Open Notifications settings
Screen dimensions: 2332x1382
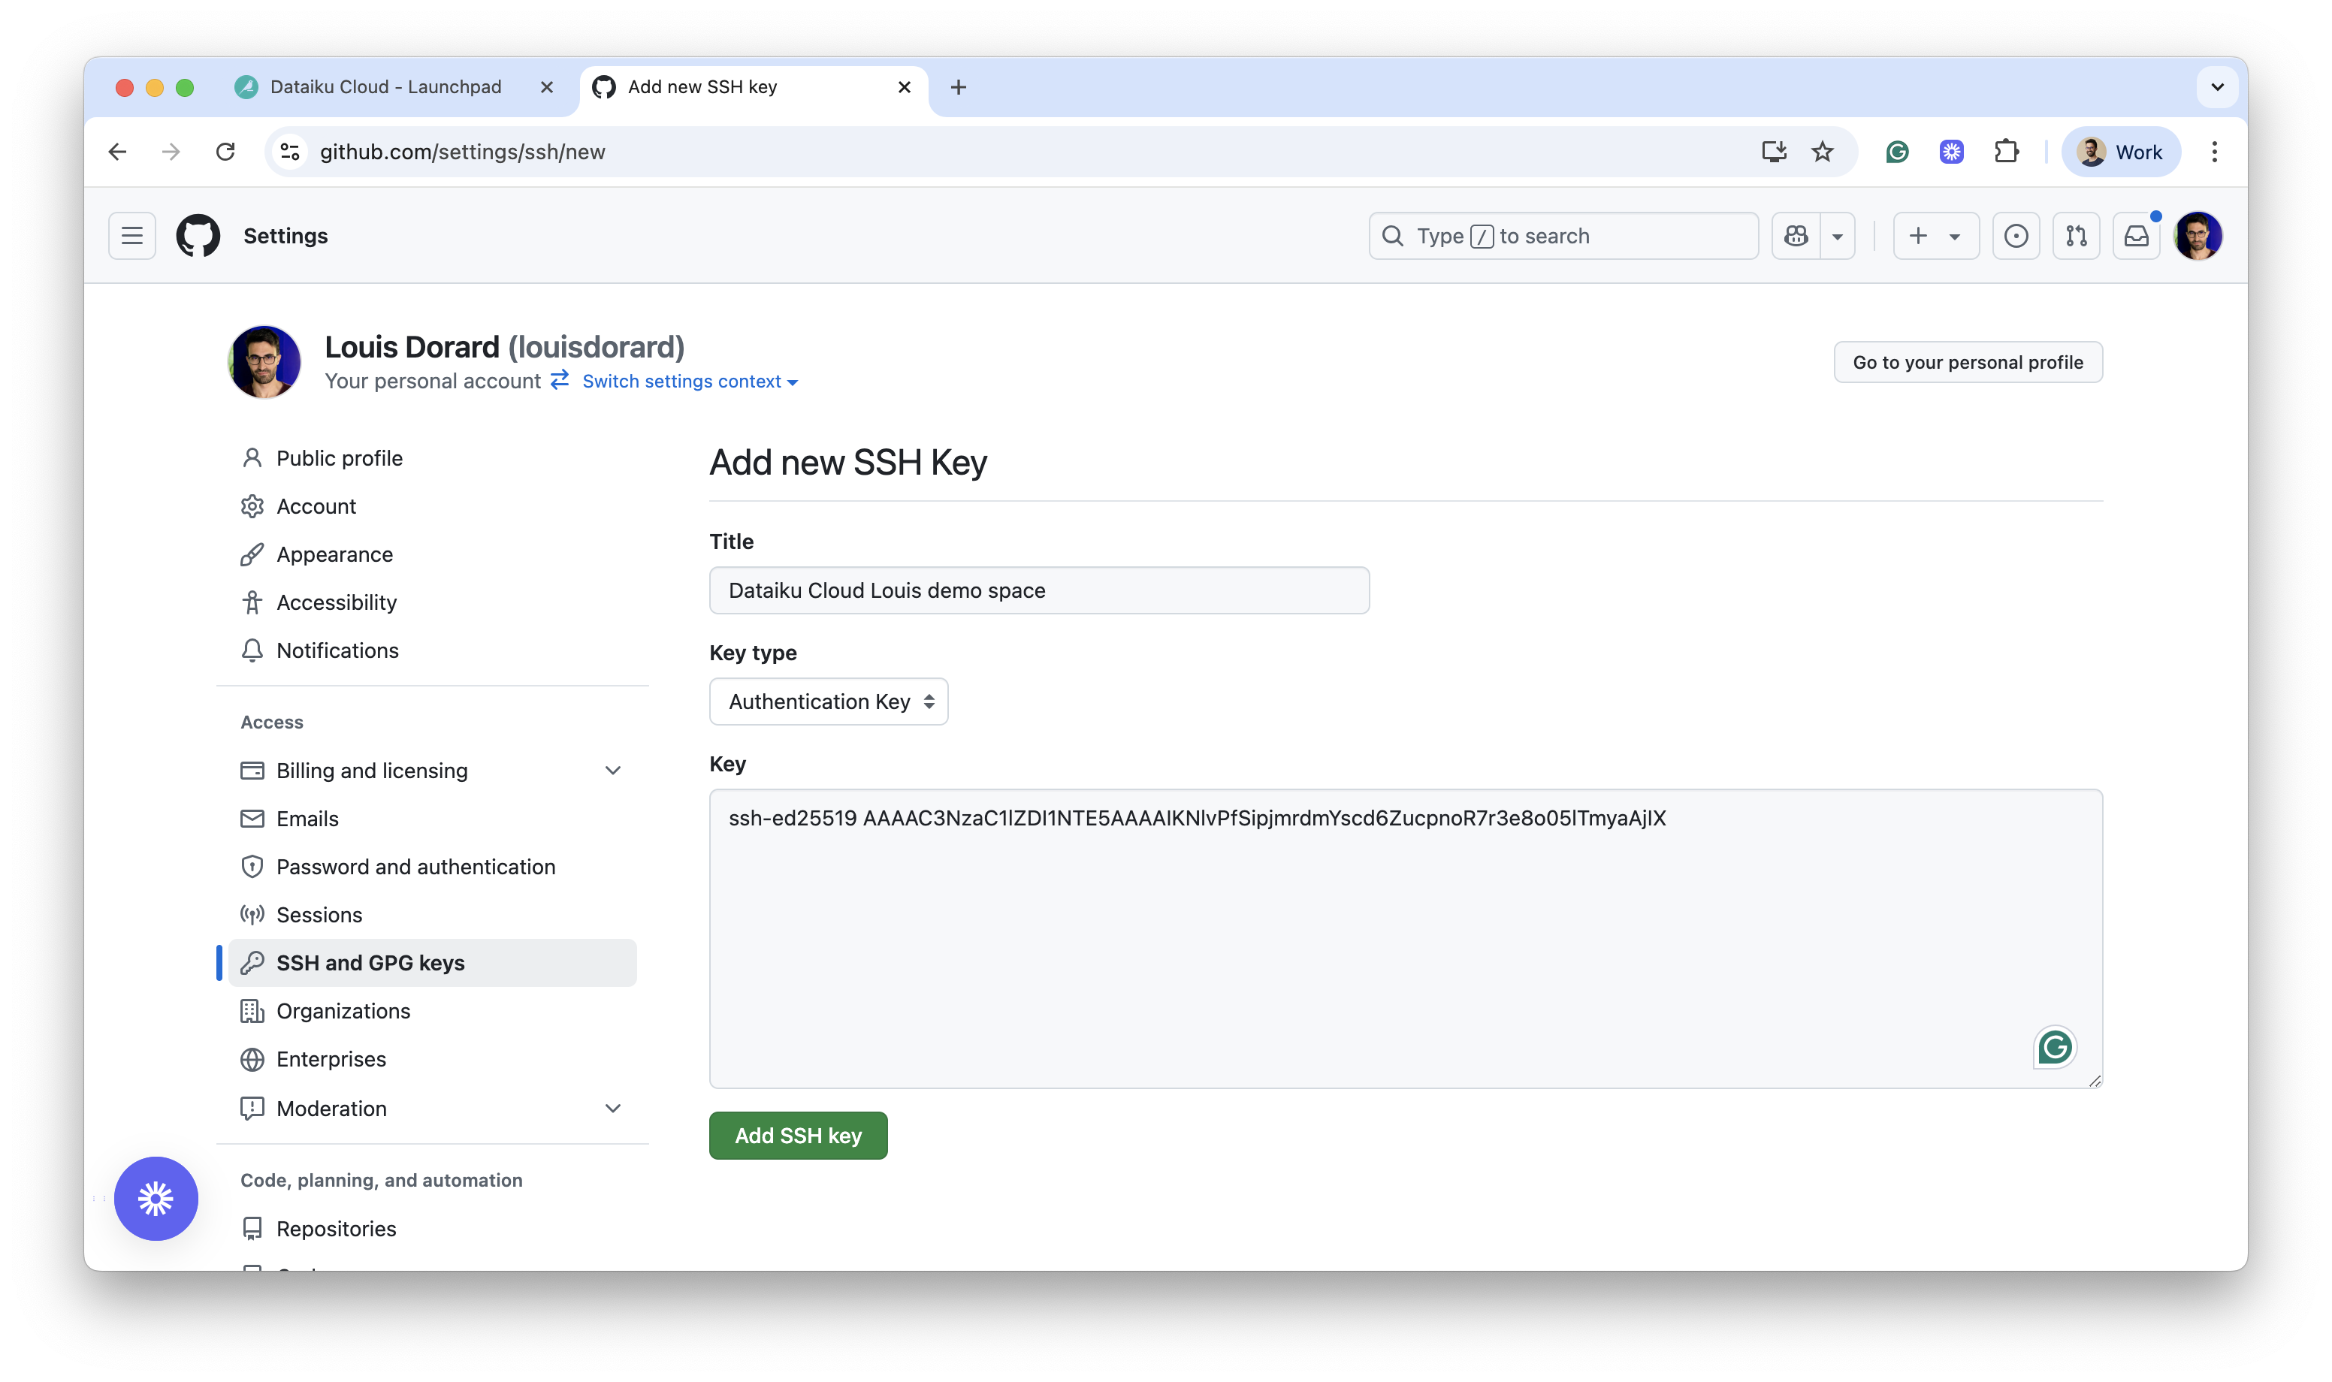(337, 650)
